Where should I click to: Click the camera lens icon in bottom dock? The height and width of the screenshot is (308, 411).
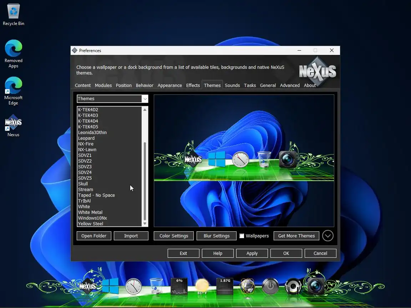pyautogui.click(x=316, y=286)
